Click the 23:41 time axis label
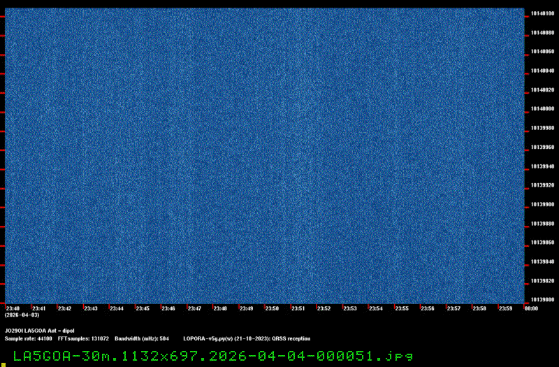The height and width of the screenshot is (367, 559). (39, 308)
